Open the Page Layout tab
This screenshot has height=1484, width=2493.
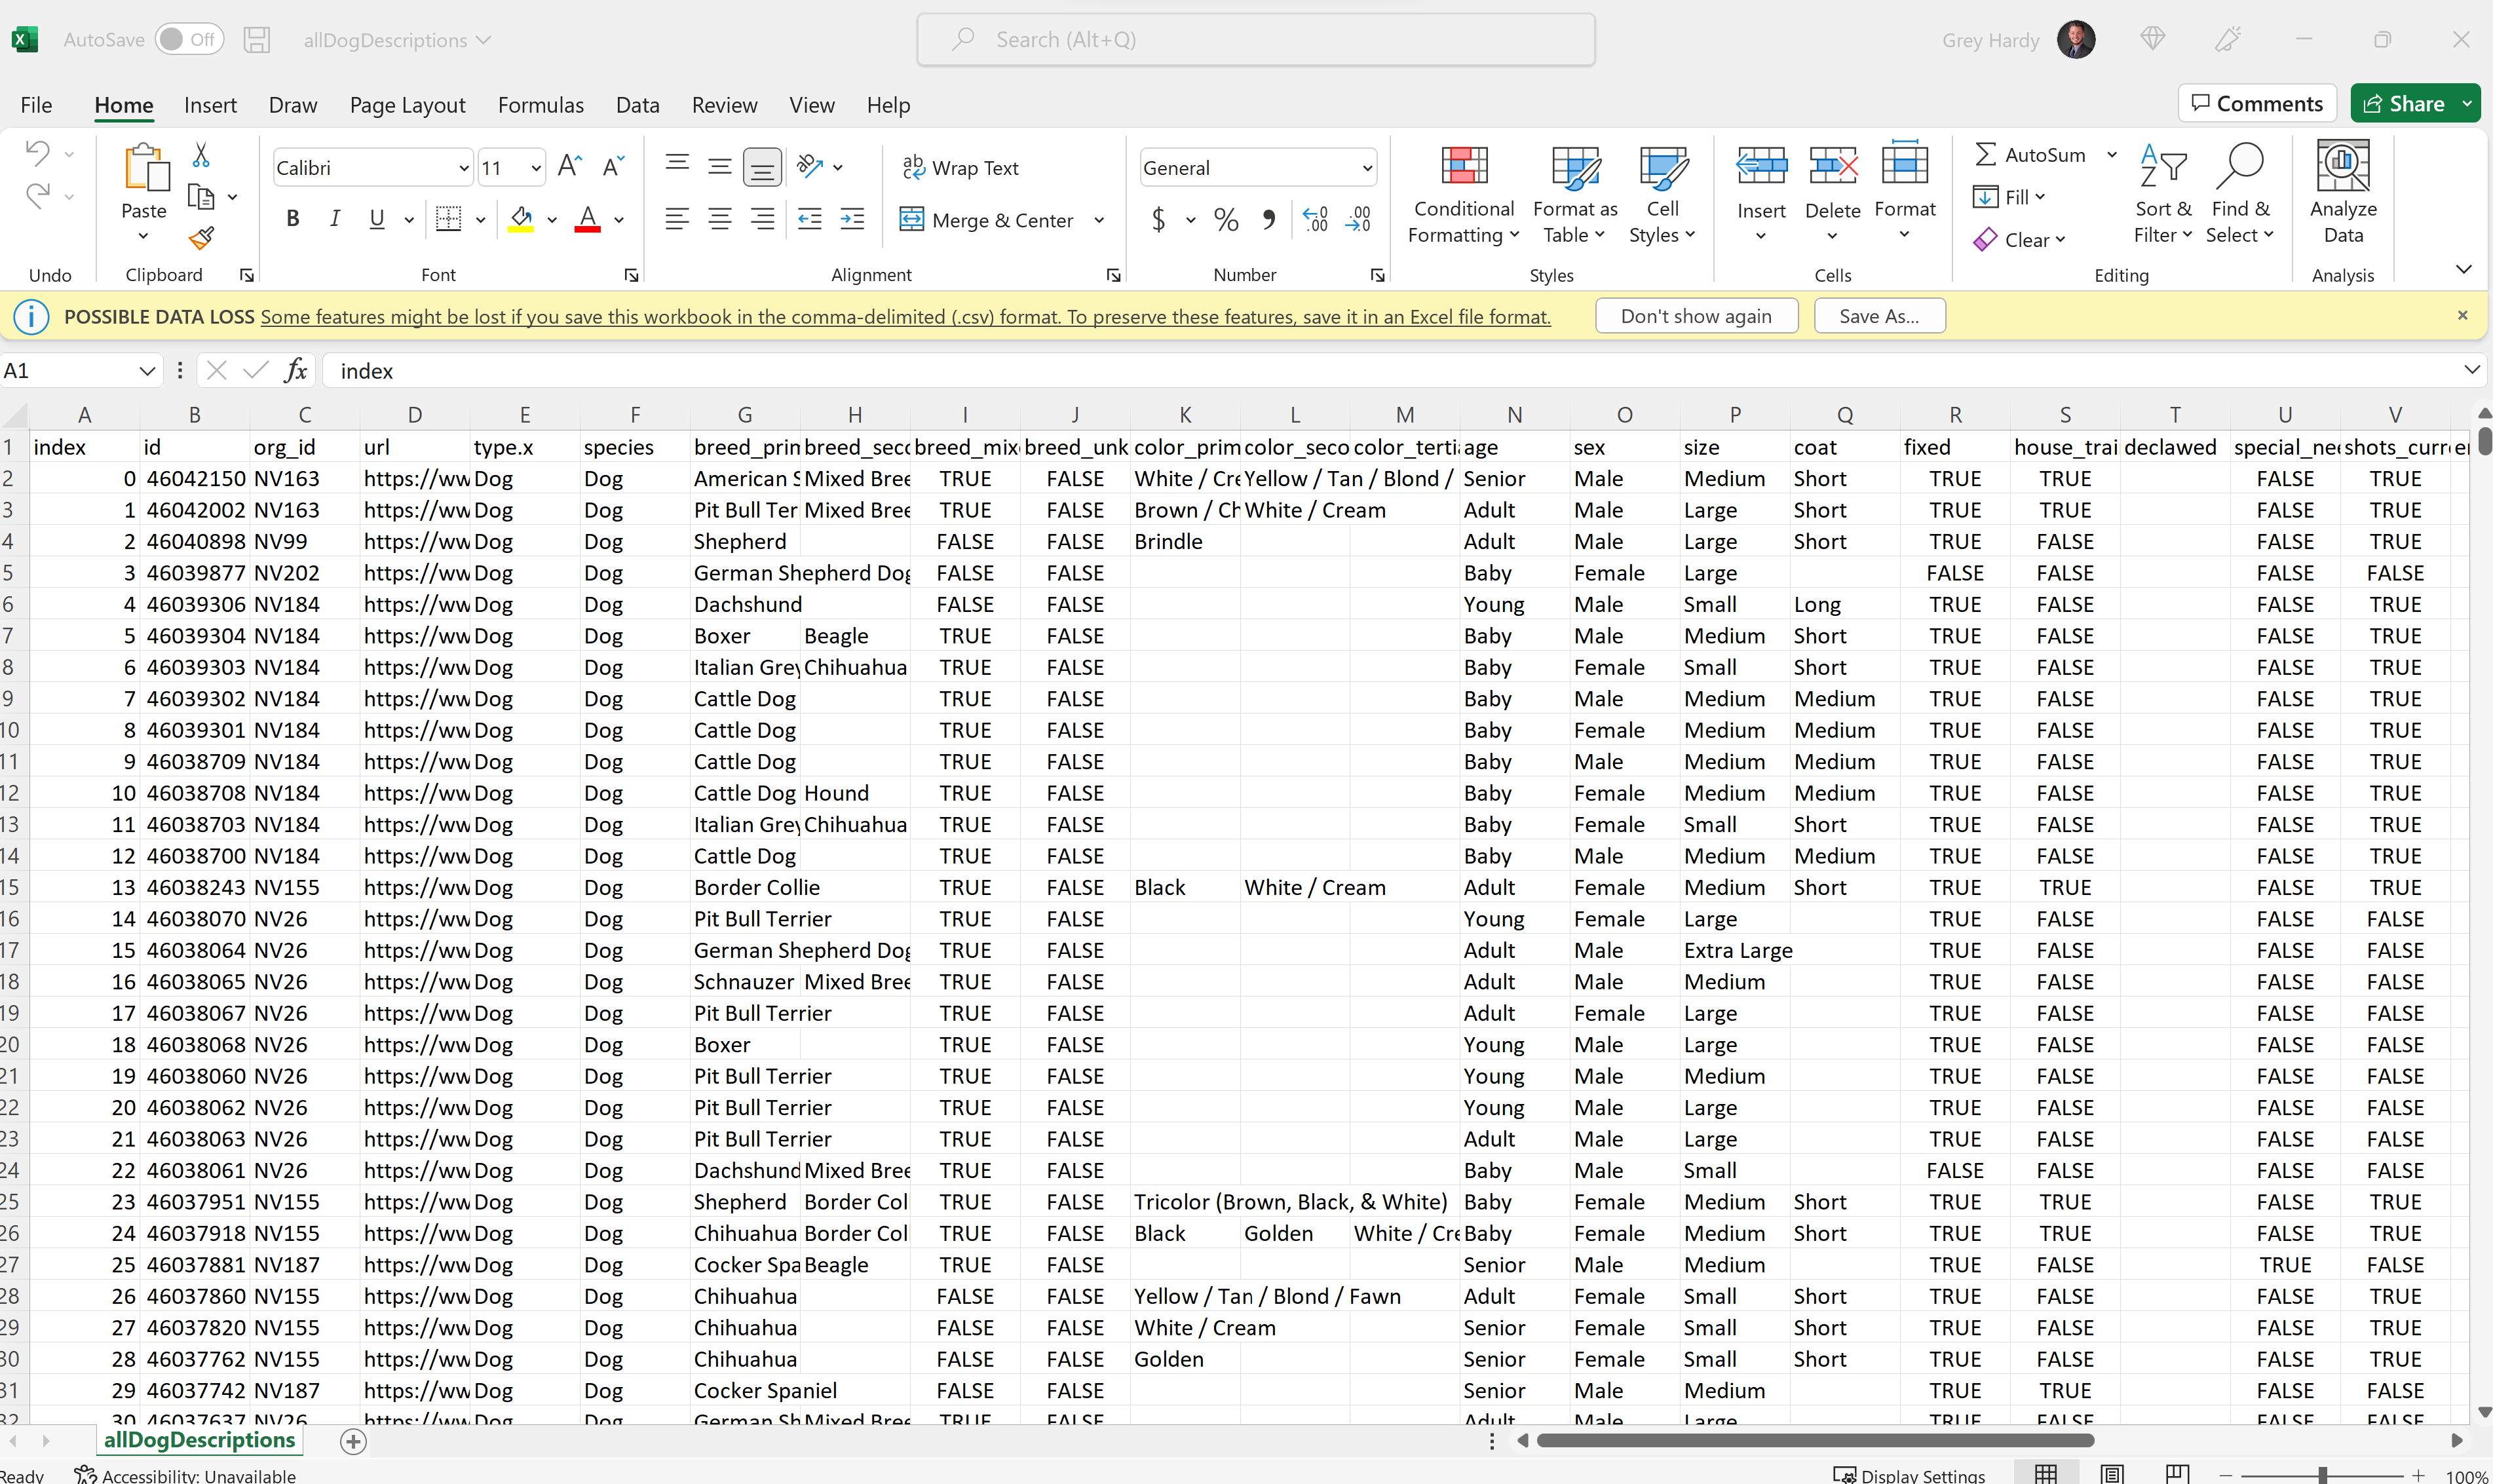click(x=407, y=105)
